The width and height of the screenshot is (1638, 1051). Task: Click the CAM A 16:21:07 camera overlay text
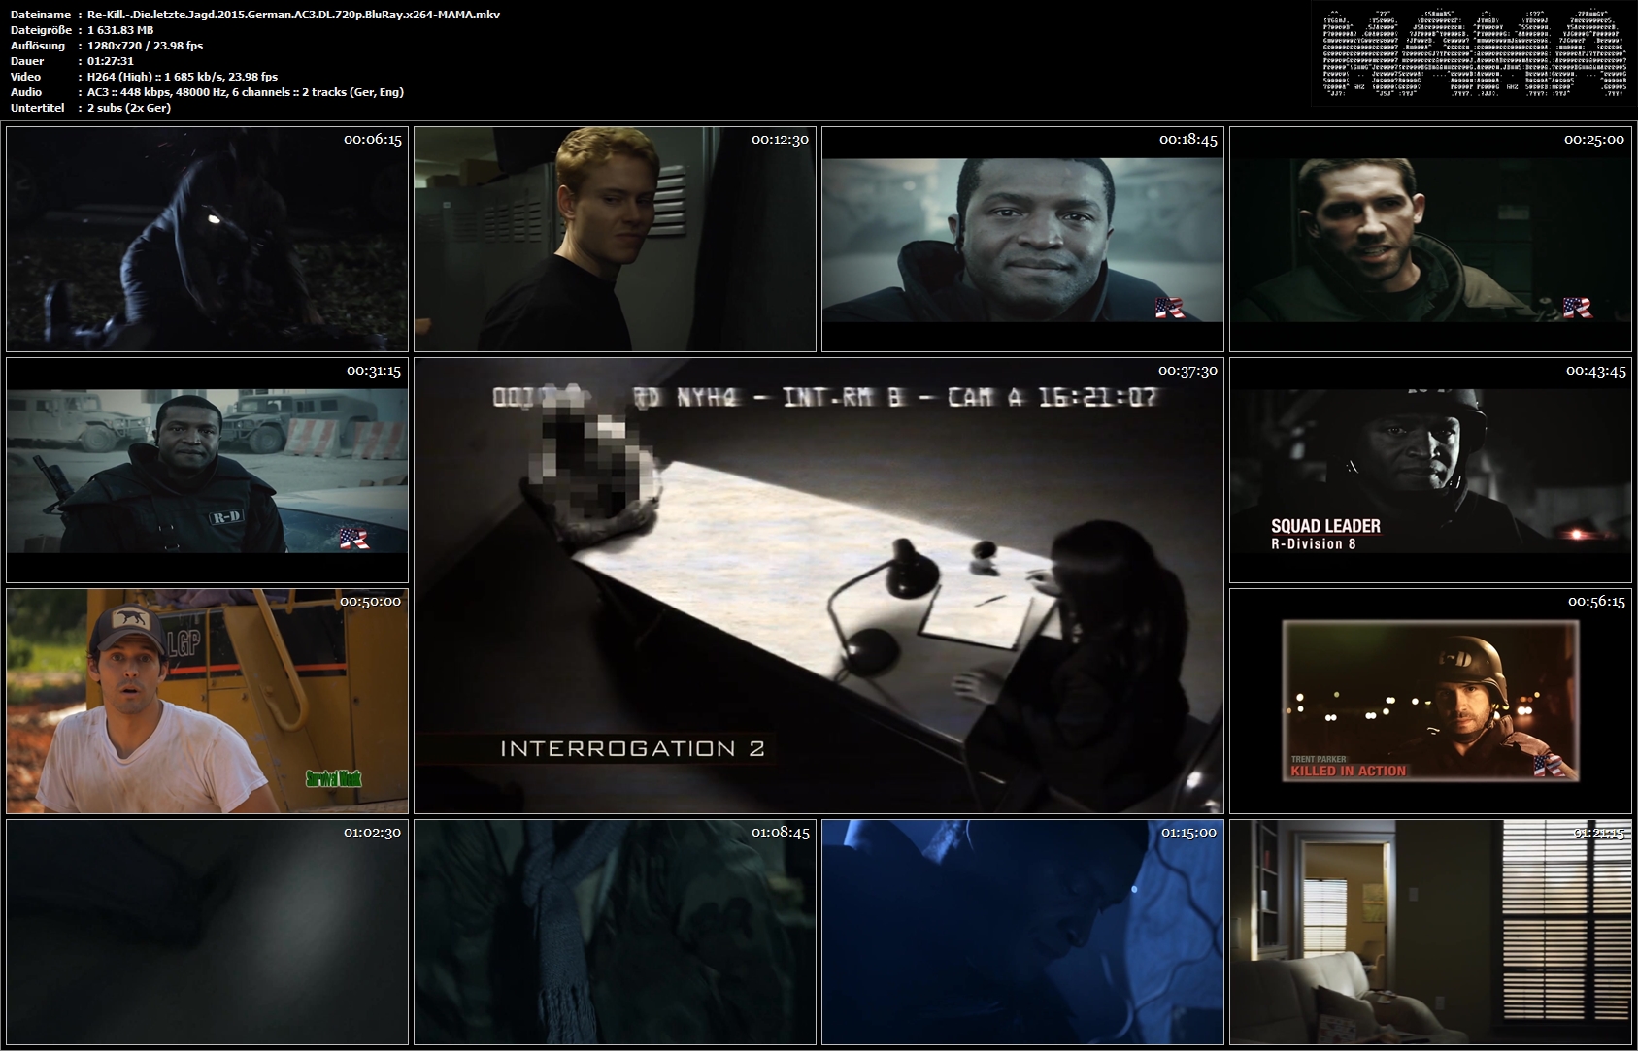tap(1053, 397)
